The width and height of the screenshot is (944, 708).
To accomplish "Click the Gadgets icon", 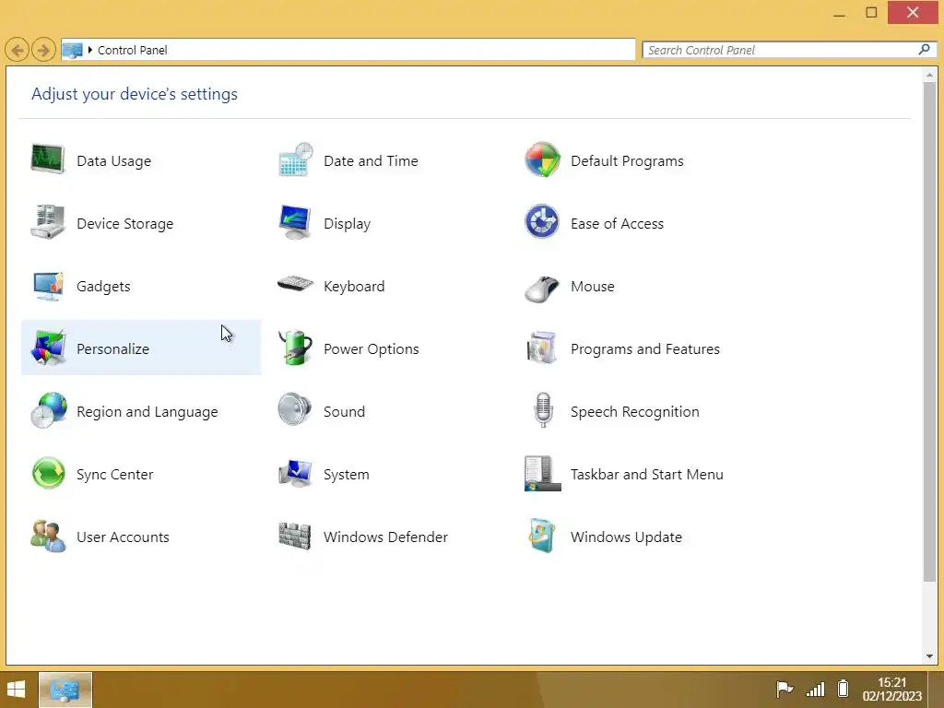I will (48, 286).
